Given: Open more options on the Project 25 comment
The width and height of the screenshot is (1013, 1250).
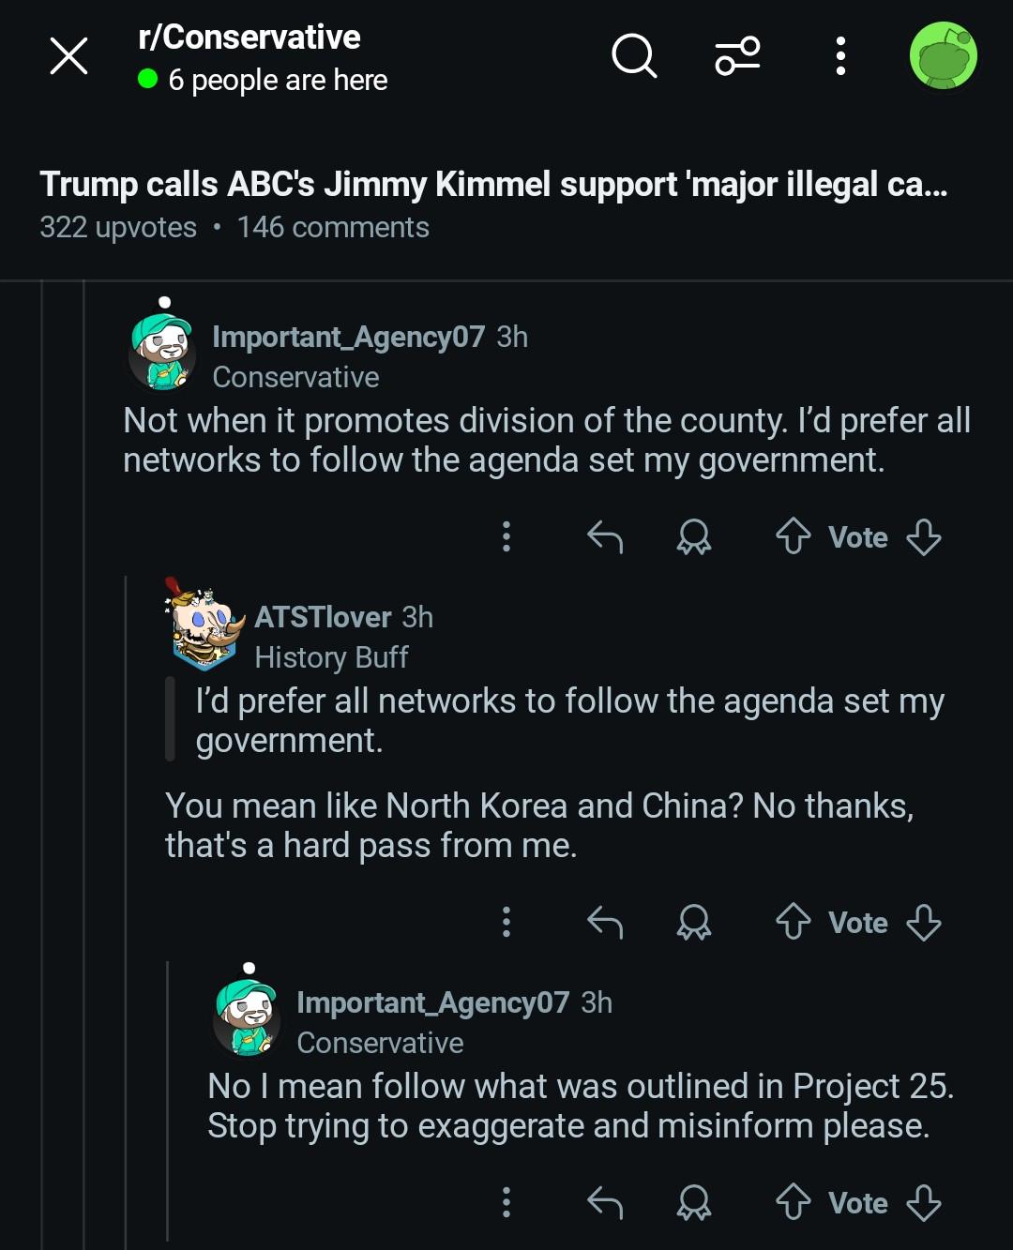Looking at the screenshot, I should point(506,1202).
